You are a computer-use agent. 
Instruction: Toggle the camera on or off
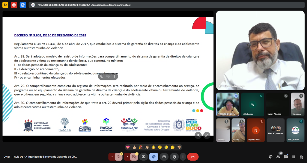[x=134, y=157]
